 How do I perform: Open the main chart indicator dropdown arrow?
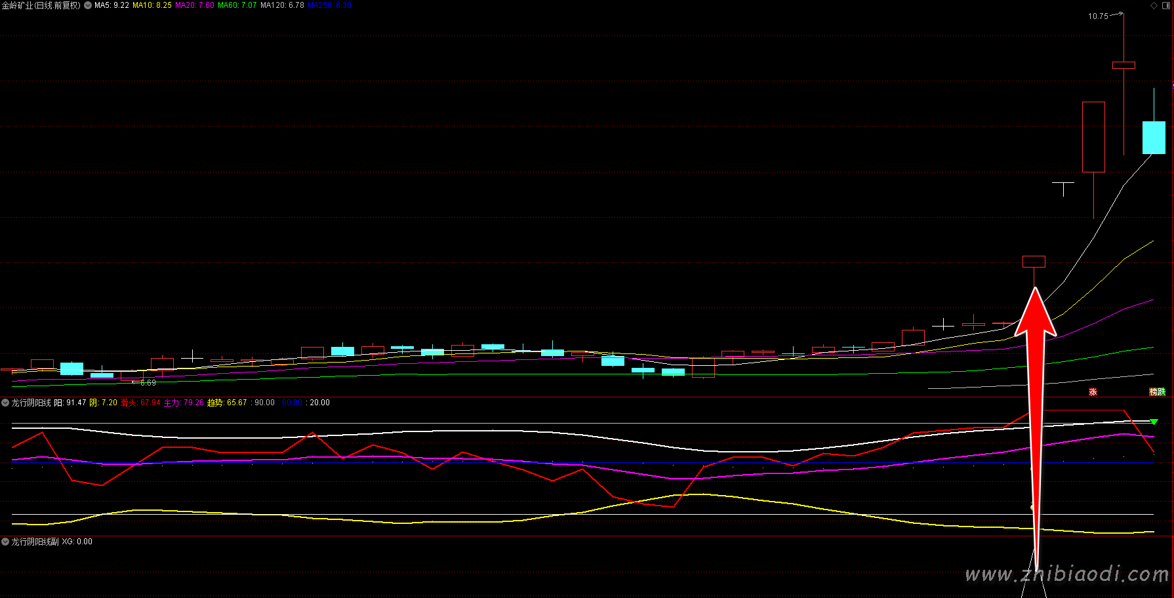click(88, 5)
